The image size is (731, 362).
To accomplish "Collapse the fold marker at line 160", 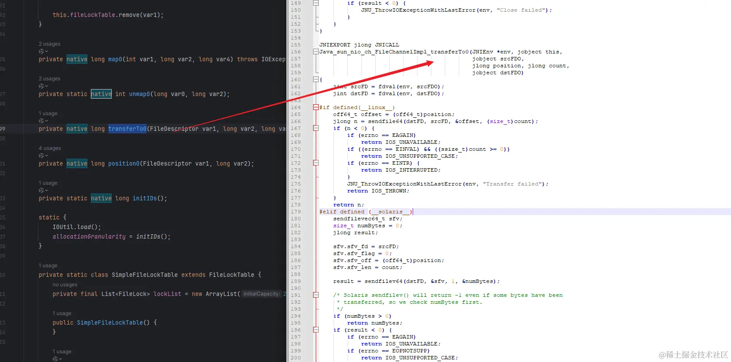I will click(316, 80).
